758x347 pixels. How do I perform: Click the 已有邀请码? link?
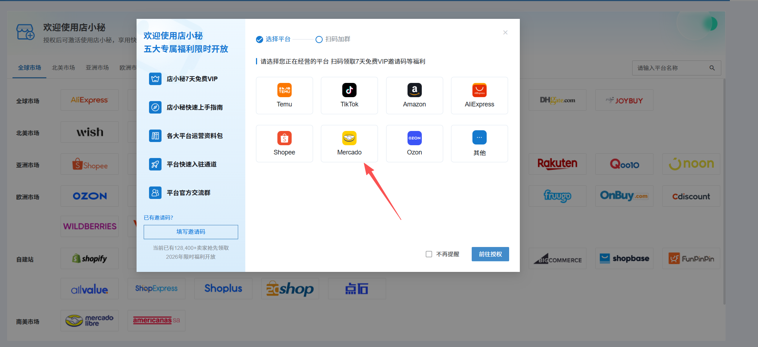(158, 217)
